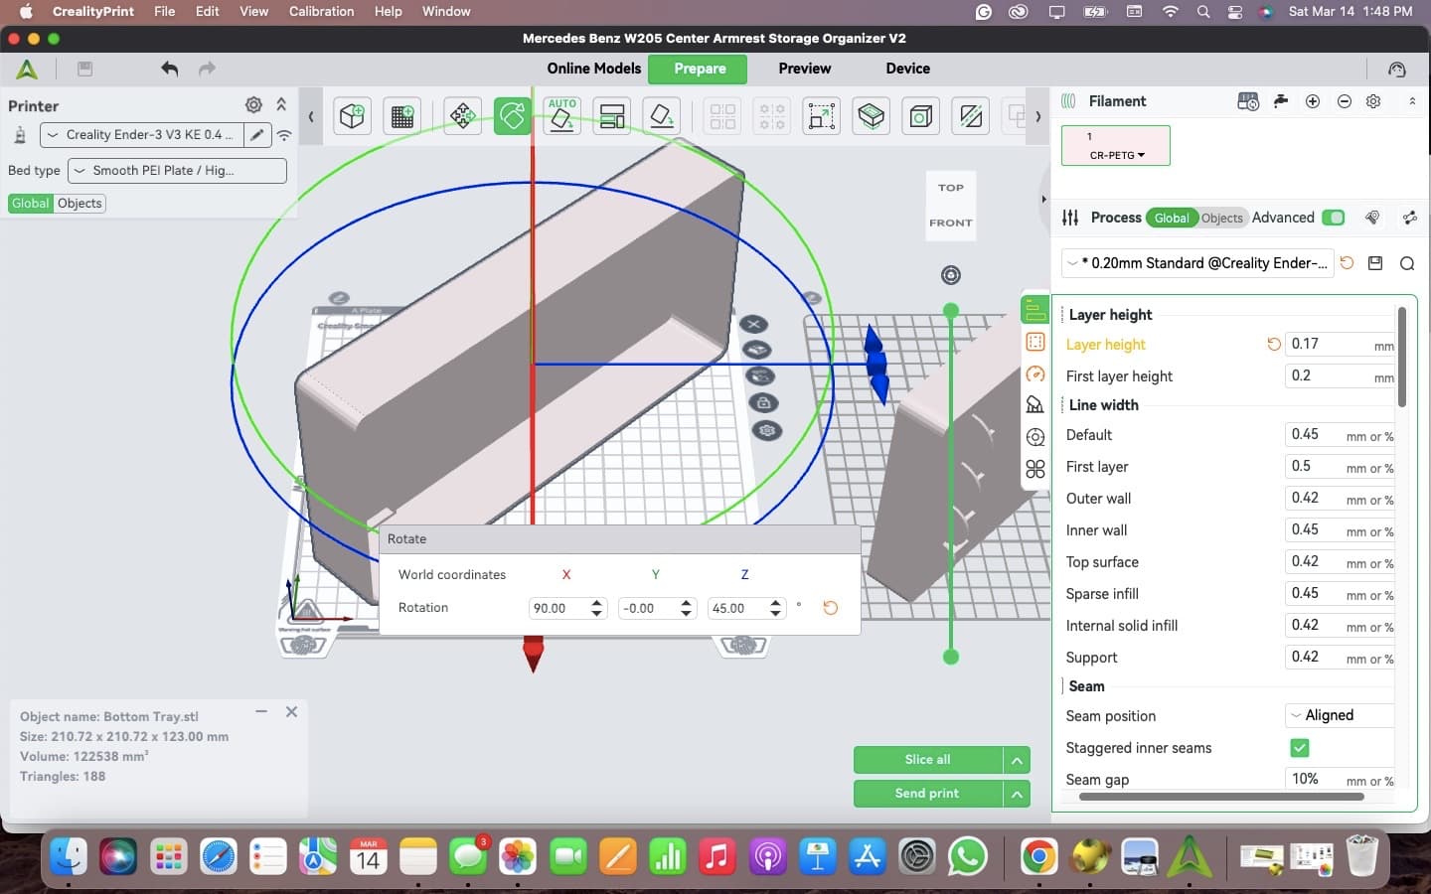Screen dimensions: 1431x894
Task: Click the Send print button
Action: point(927,794)
